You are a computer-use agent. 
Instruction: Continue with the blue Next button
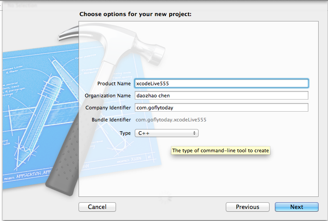tap(297, 207)
